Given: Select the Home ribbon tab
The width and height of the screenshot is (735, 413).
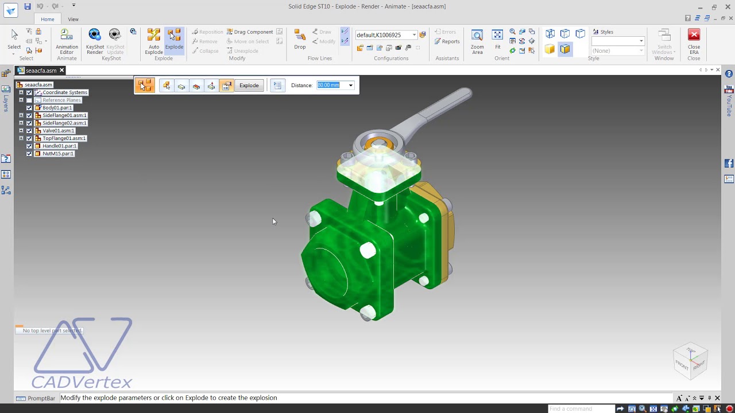Looking at the screenshot, I should pos(48,19).
